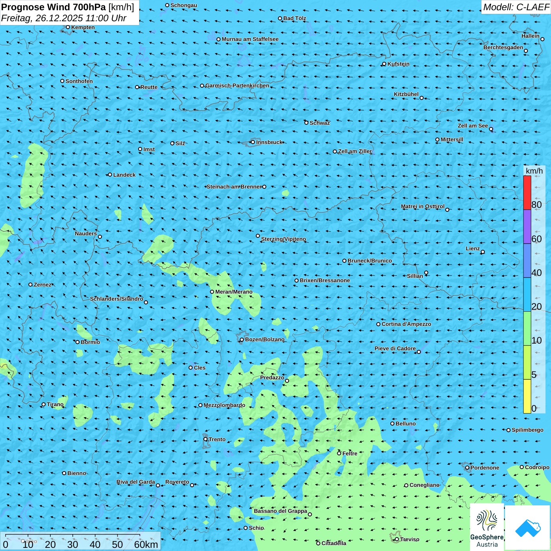Click the 'Bienno' label
This screenshot has width=551, height=551.
pos(76,473)
